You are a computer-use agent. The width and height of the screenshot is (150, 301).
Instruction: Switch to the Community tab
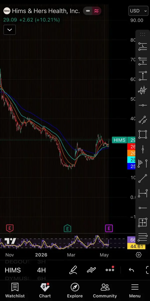coord(105,291)
